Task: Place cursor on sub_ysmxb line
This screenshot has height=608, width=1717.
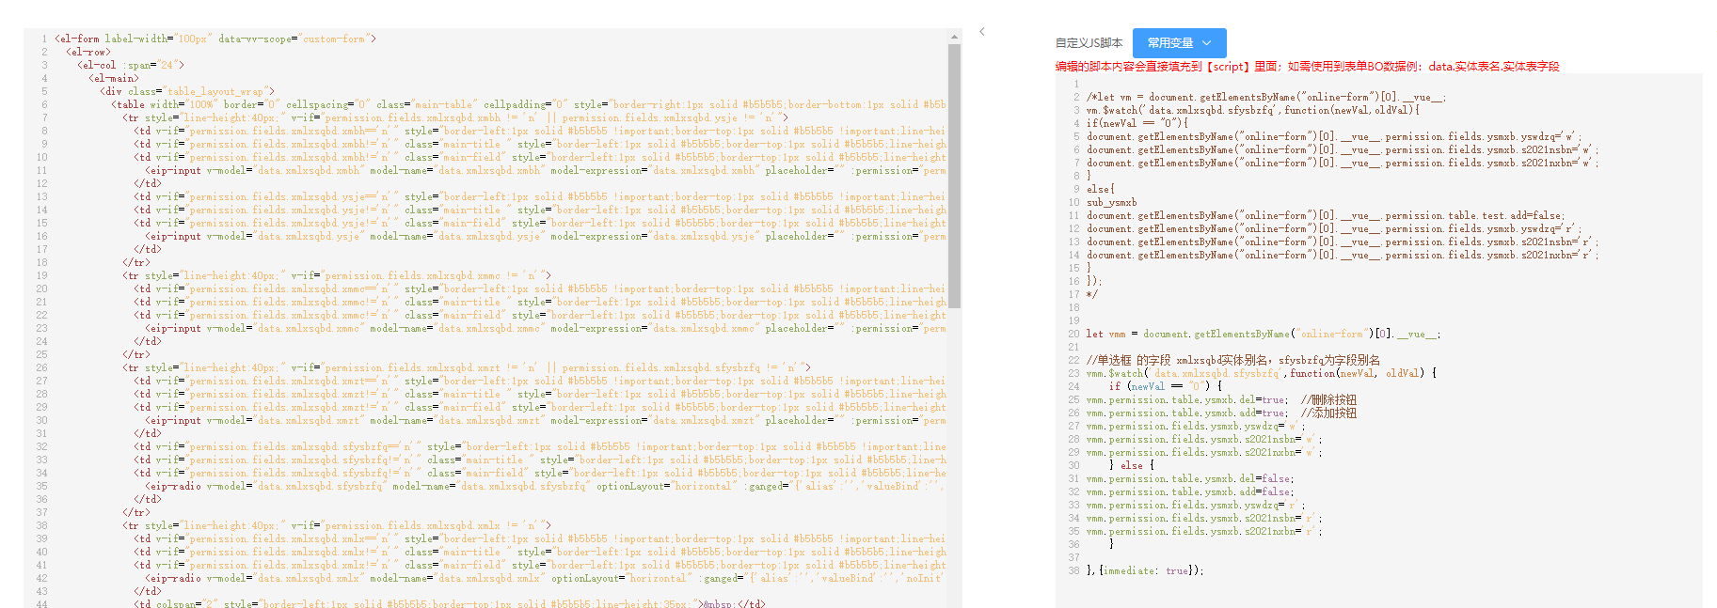Action: [x=1111, y=203]
